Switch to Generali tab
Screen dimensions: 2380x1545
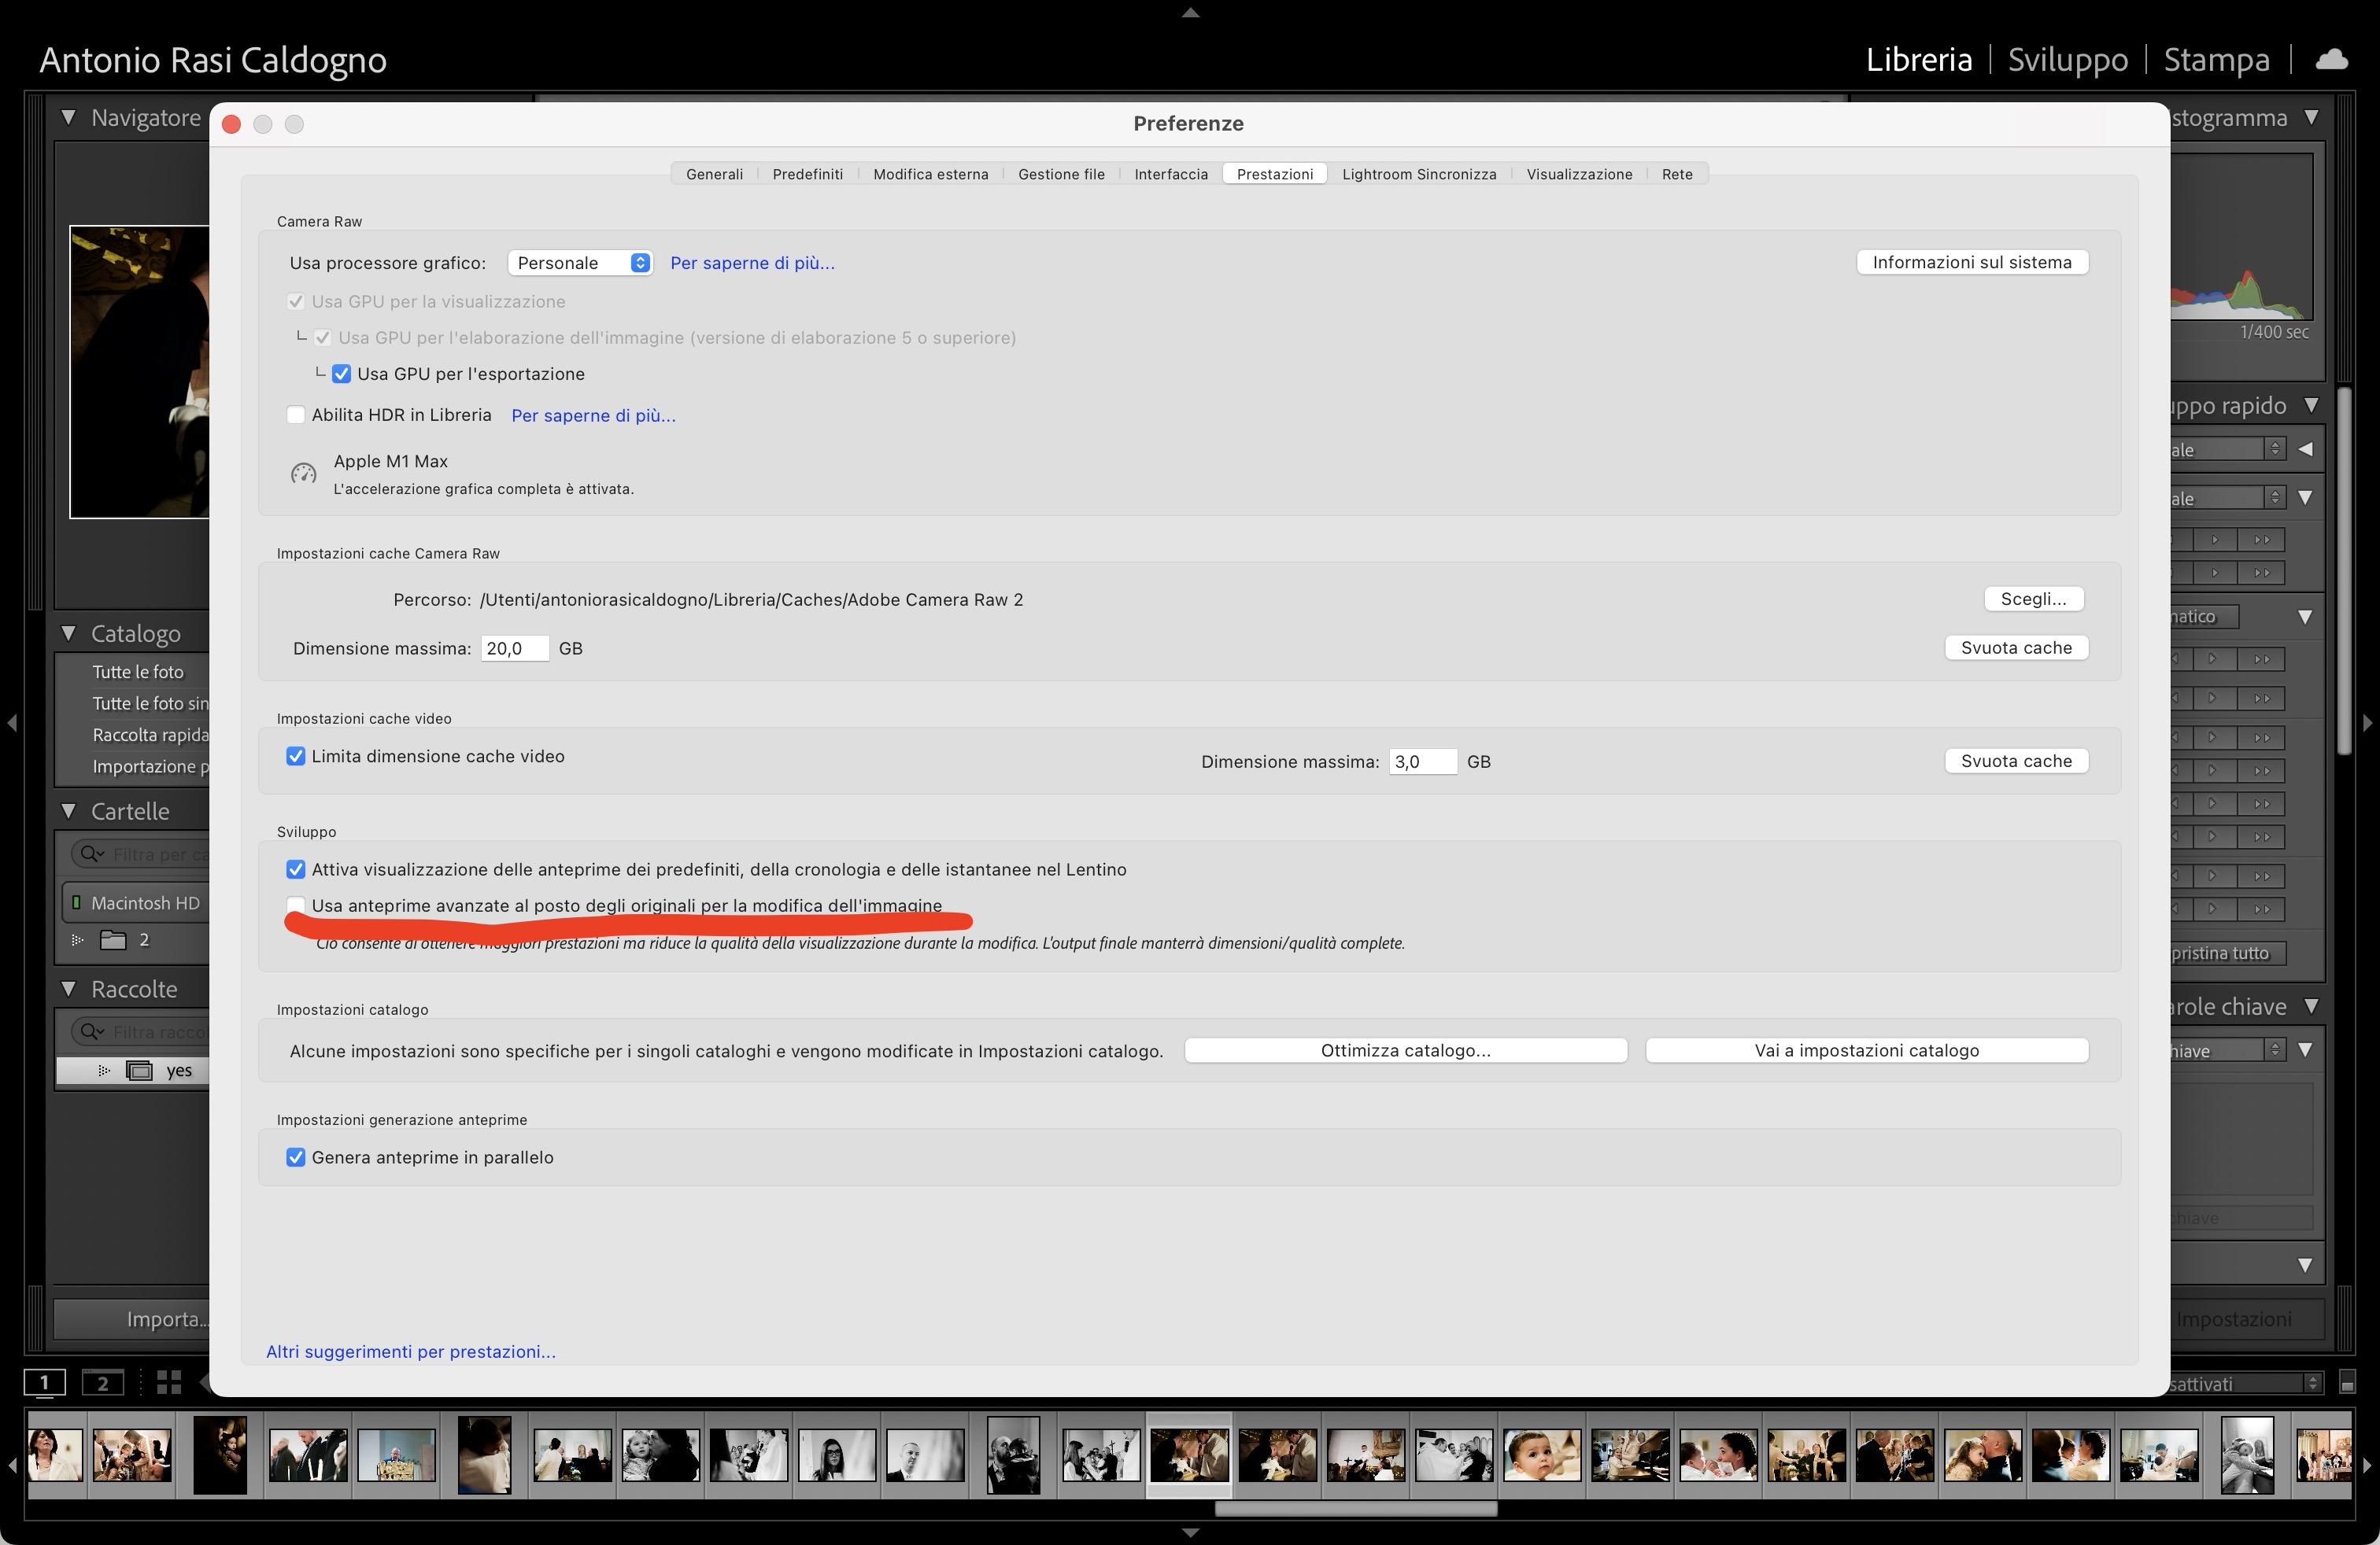(714, 174)
